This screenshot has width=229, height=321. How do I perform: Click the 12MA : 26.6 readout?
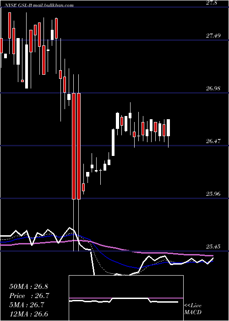(x=28, y=314)
